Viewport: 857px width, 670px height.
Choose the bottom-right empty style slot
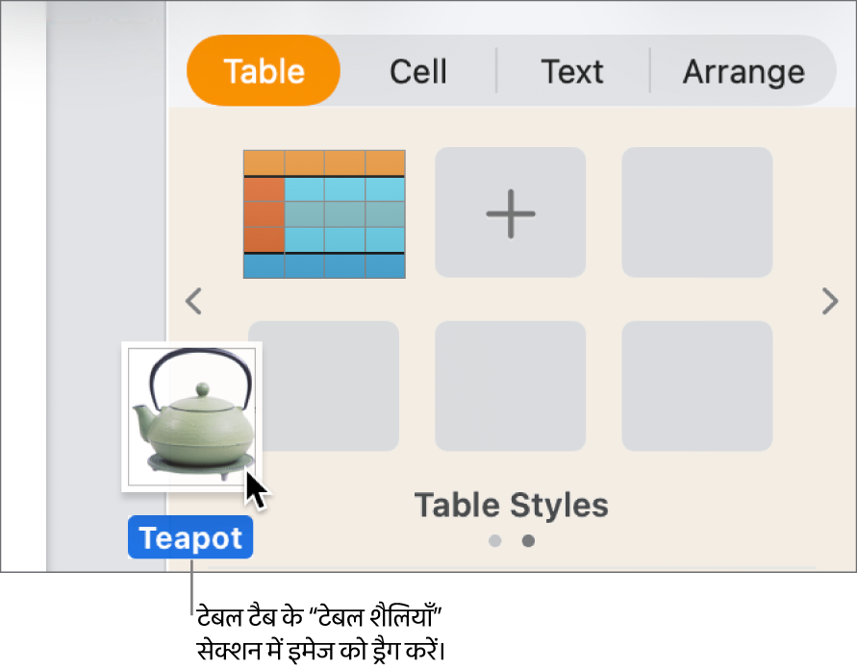[697, 386]
